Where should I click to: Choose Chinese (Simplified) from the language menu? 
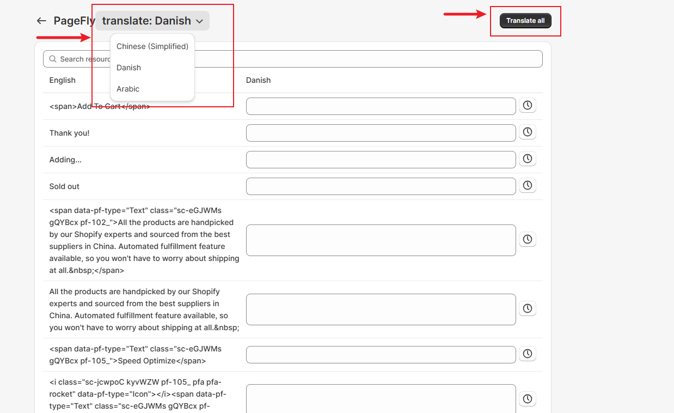(x=152, y=46)
